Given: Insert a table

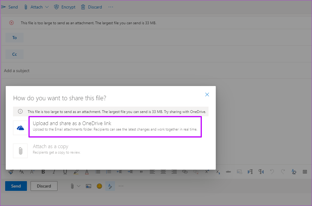Looking at the screenshot, I should (x=305, y=172).
